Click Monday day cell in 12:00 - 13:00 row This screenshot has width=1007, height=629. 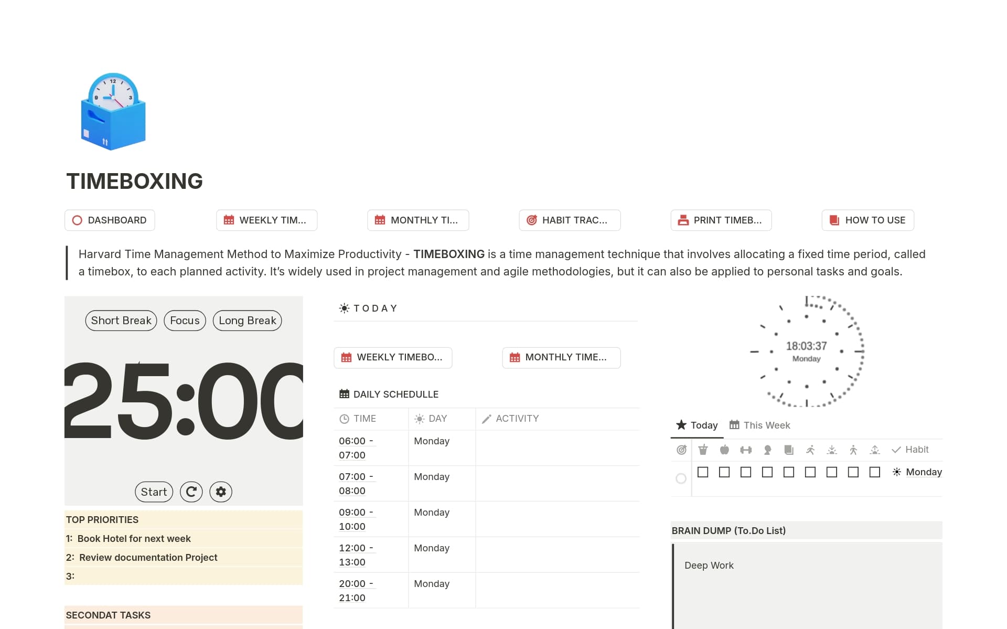point(442,555)
